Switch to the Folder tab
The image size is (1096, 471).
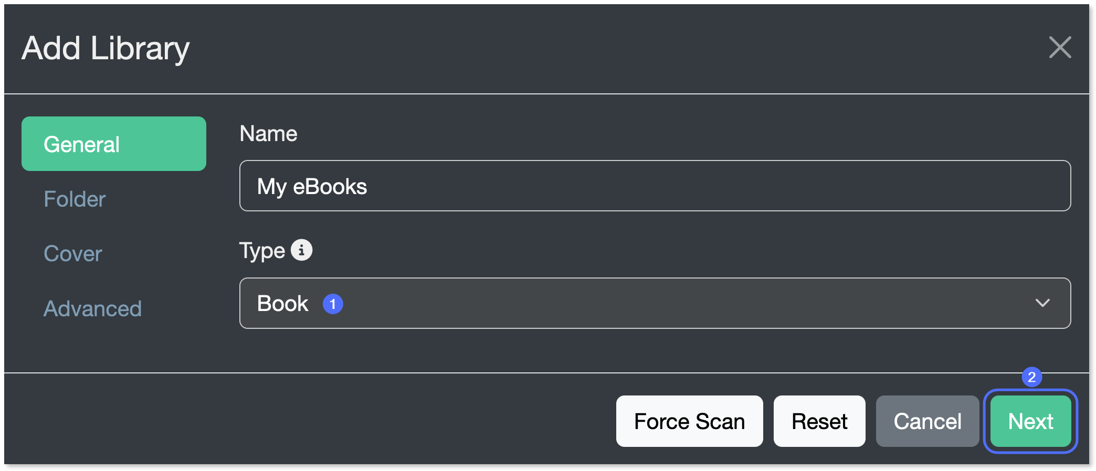pos(75,199)
